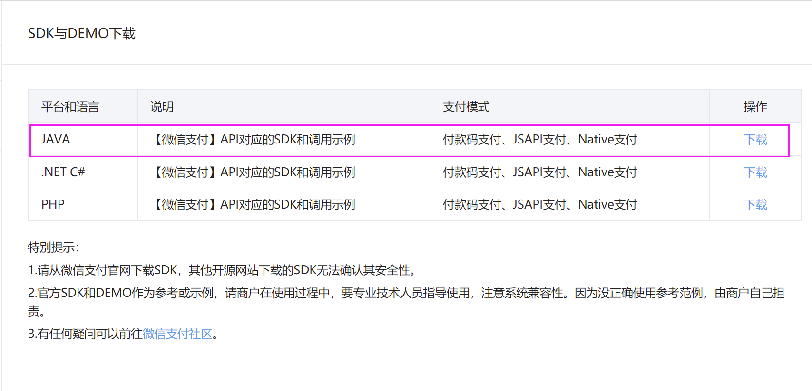Select the JAVA platform cell
This screenshot has width=812, height=391.
83,140
